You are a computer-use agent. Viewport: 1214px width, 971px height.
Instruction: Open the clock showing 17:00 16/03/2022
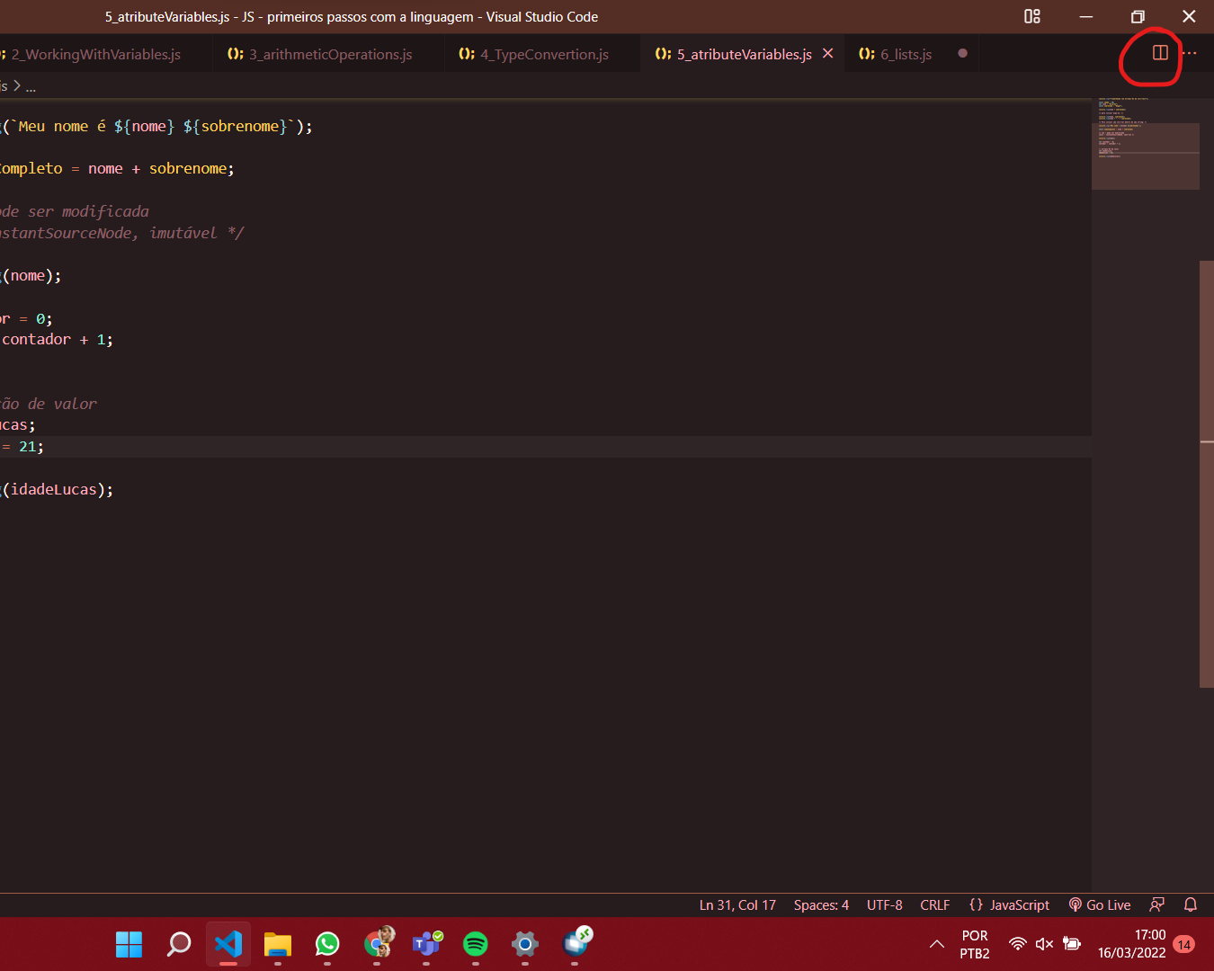coord(1131,944)
